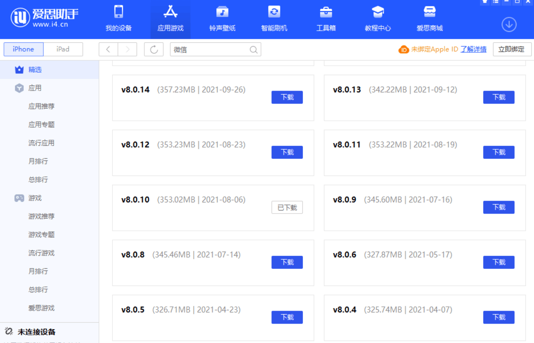Download version v8.0.4

pyautogui.click(x=499, y=318)
